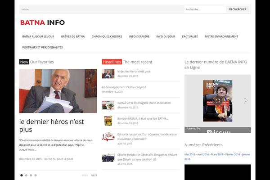The height and width of the screenshot is (180, 270).
Task: Open 'BATNA INFO est l'organe d'une association' article
Action: [x=144, y=103]
